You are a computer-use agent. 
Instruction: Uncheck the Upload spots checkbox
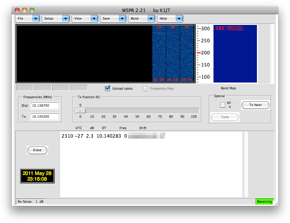pos(107,89)
